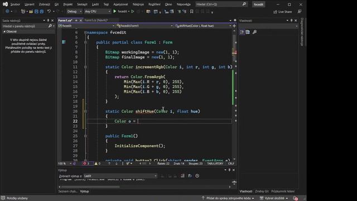Open the Any CPU platform dropdown
Image resolution: width=357 pixels, height=201 pixels.
pos(97,11)
